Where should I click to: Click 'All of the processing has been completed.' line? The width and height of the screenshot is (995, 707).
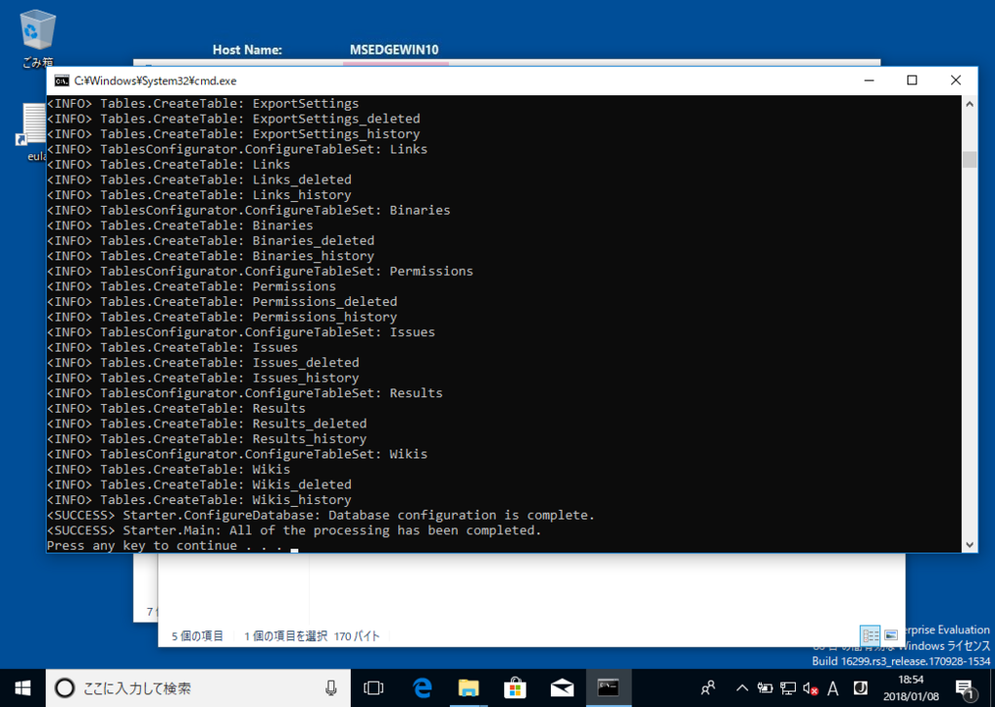(x=293, y=530)
